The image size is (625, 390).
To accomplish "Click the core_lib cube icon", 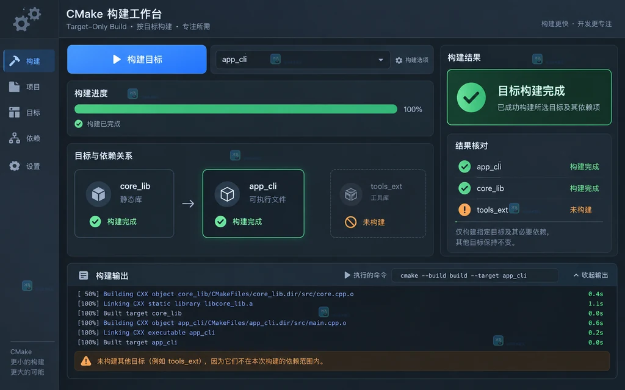I will coord(98,194).
